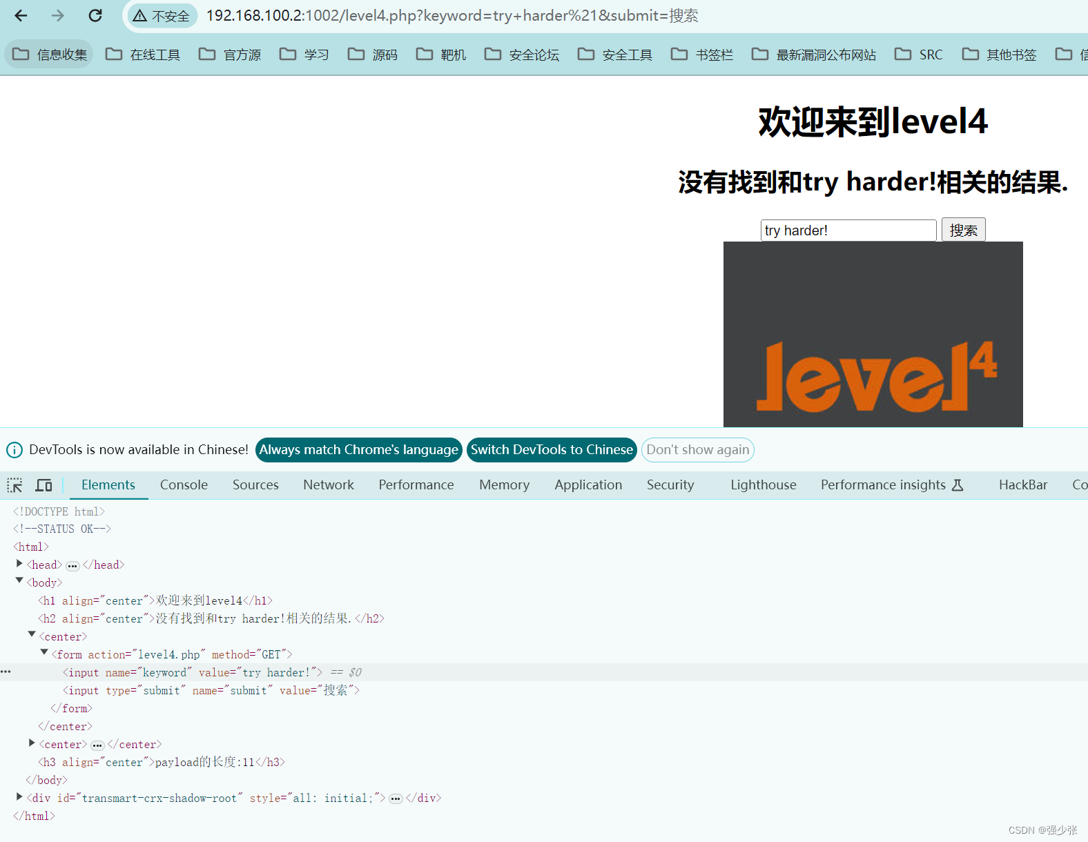Expand the head element node

[19, 564]
